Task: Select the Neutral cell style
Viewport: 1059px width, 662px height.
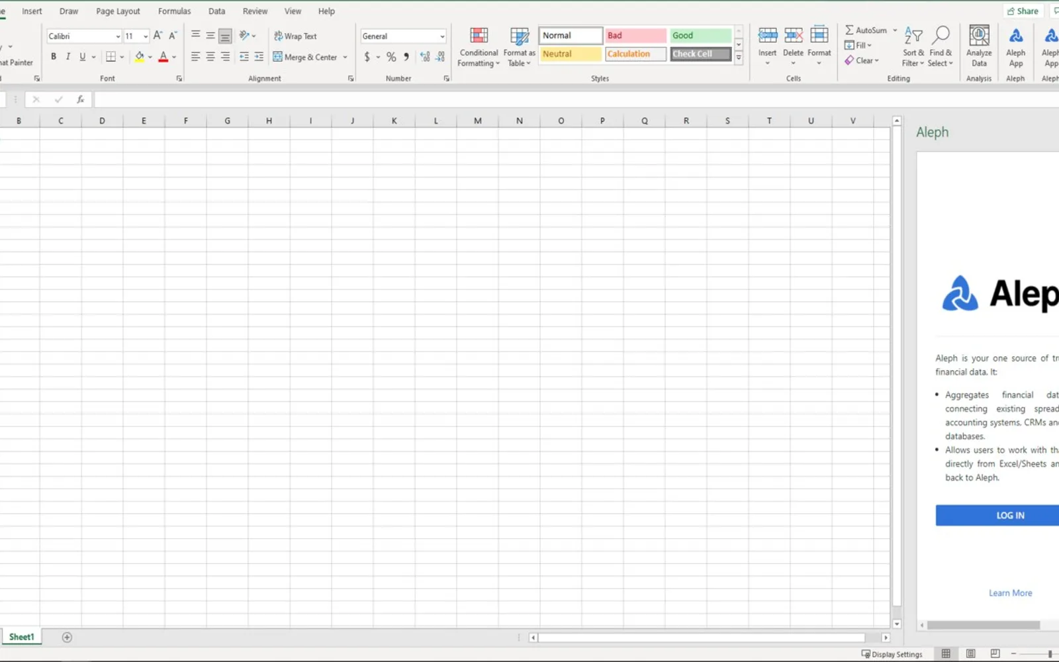Action: pyautogui.click(x=571, y=54)
